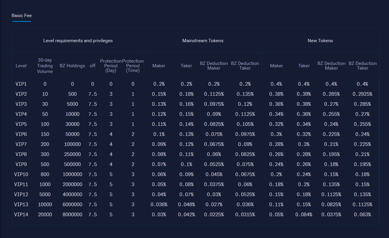
Task: Click the off column header
Action: [x=93, y=66]
